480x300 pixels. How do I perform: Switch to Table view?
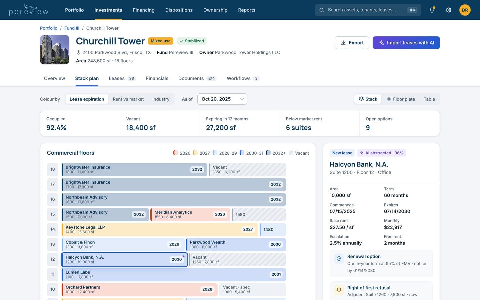pos(429,99)
